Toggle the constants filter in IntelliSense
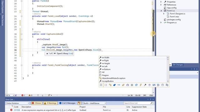 [x=132, y=85]
